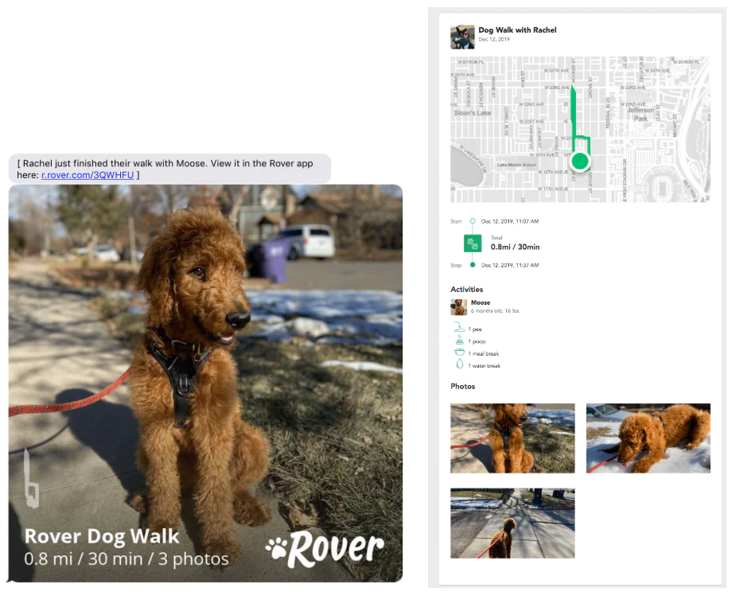Click the Moose pet name label

coord(481,302)
